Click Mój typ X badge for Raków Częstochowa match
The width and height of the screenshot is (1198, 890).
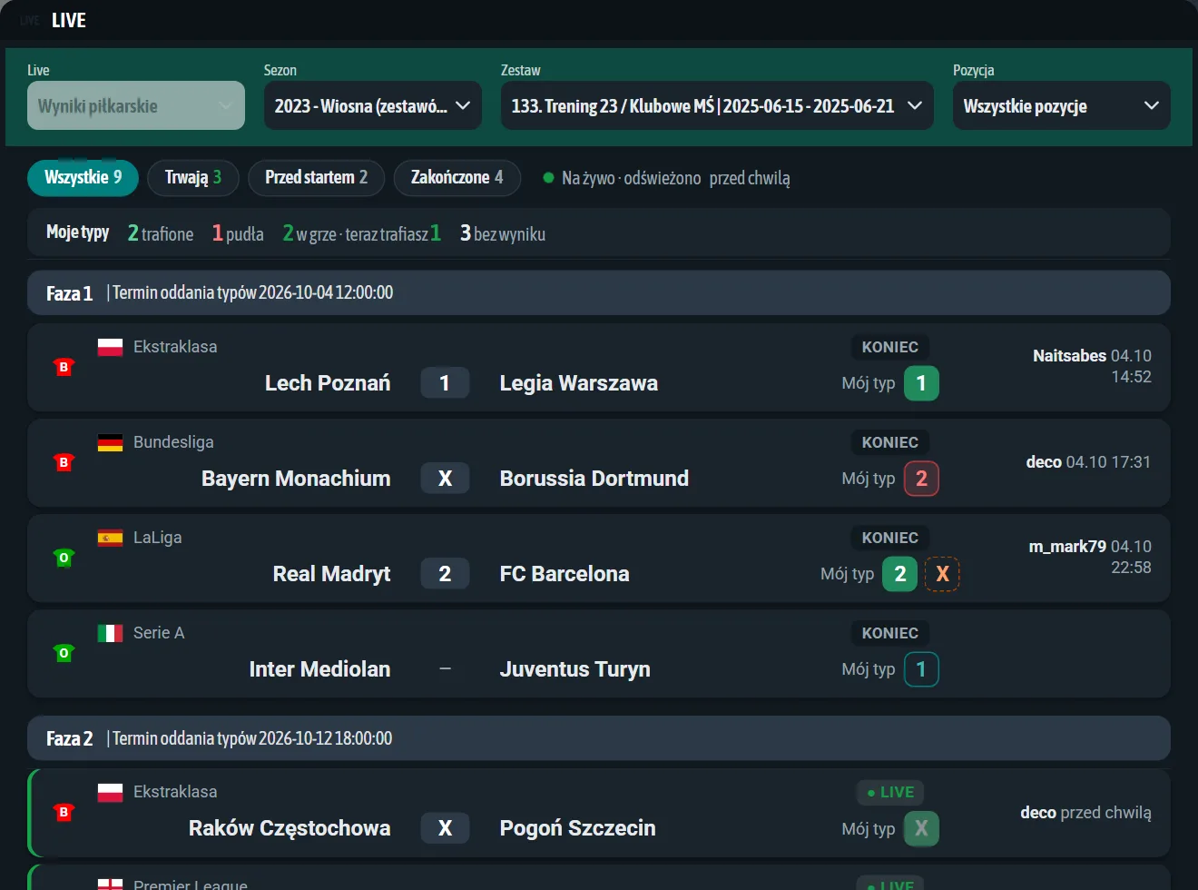point(921,828)
